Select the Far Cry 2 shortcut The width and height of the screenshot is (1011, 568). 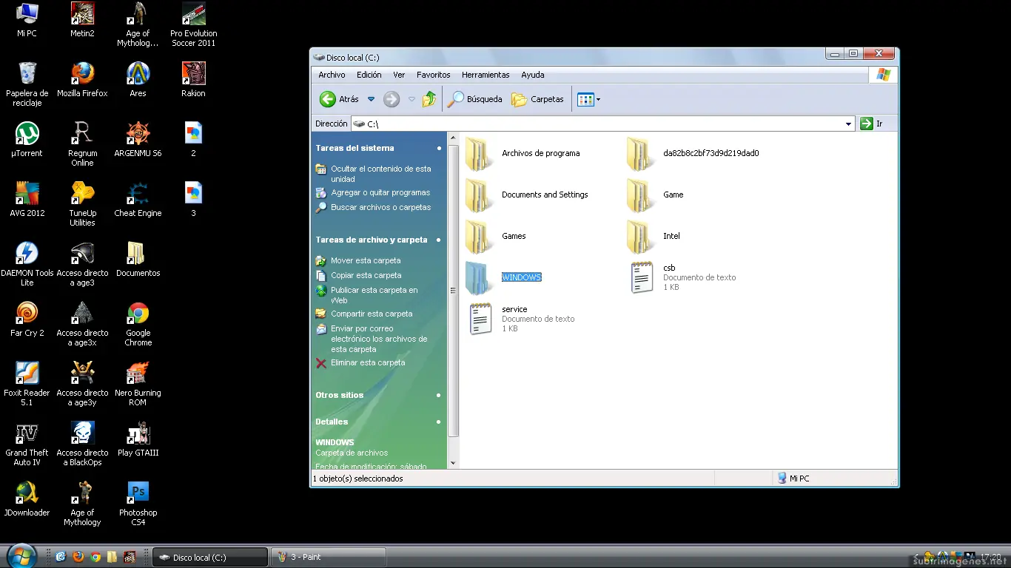click(x=27, y=319)
